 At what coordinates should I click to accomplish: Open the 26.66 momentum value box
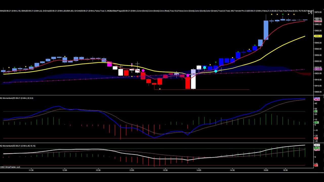point(317,148)
